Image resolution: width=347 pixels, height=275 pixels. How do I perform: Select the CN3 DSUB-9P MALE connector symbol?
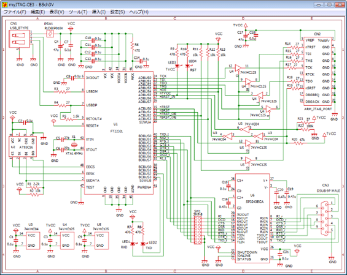[x=326, y=218]
